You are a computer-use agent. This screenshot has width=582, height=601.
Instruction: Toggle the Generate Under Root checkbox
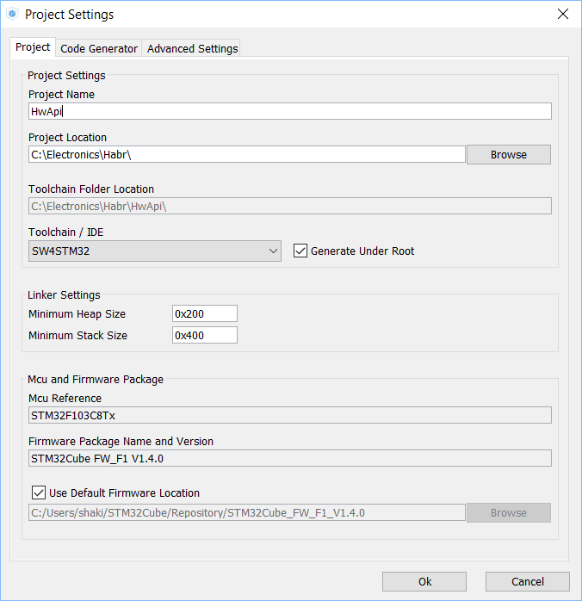pyautogui.click(x=300, y=251)
